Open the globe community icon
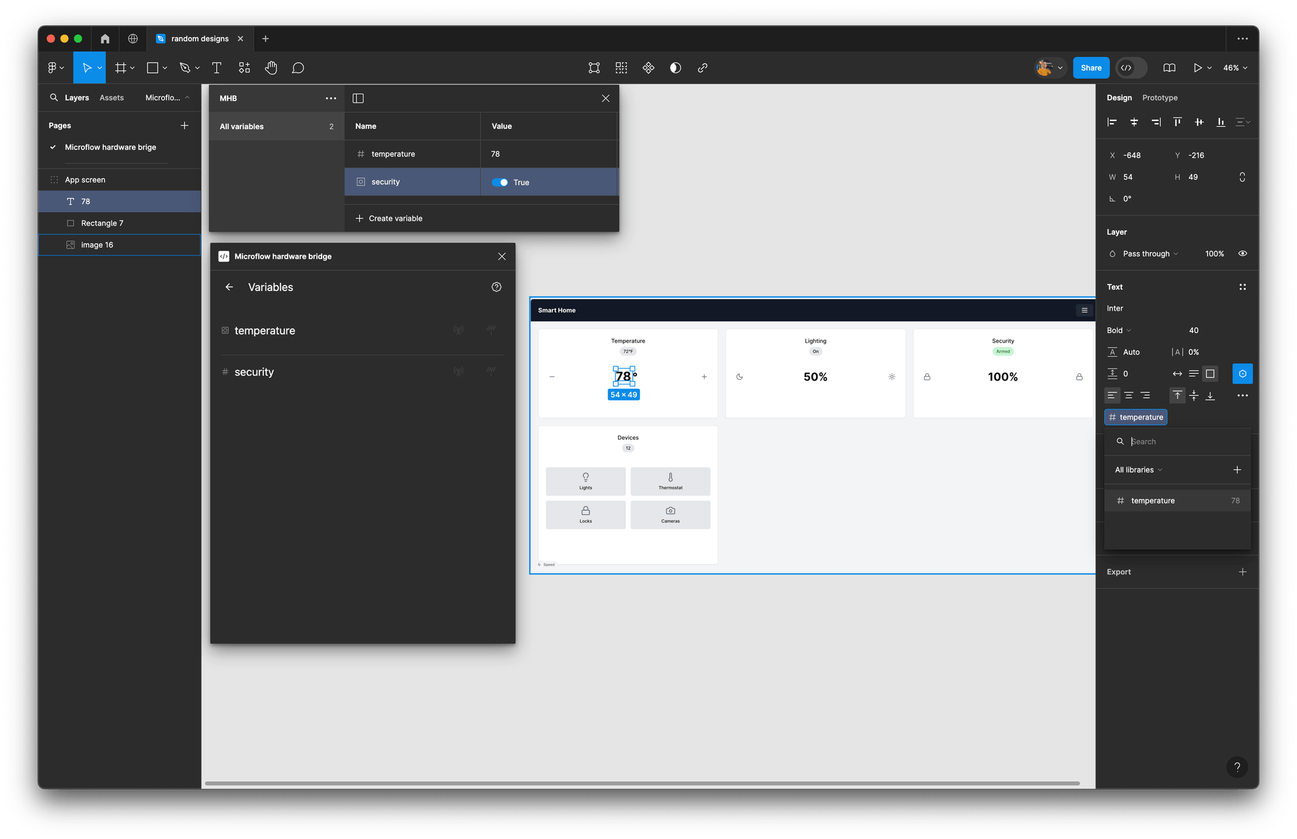 (x=133, y=39)
